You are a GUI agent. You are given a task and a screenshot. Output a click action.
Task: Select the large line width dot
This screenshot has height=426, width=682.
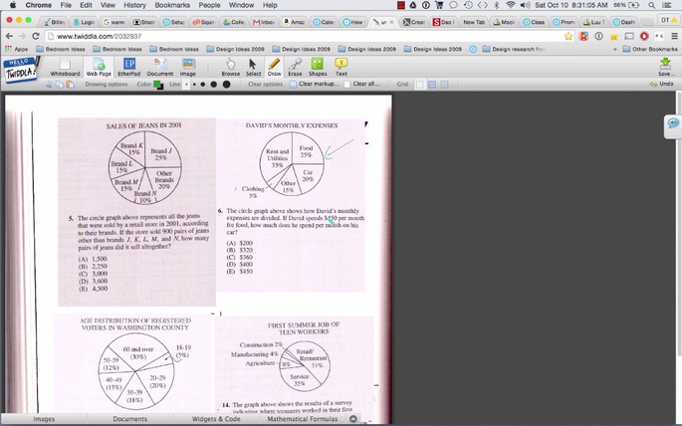click(213, 85)
